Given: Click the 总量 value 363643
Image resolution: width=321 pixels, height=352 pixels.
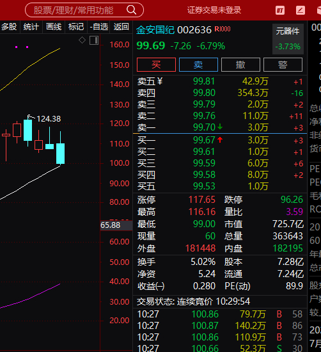Looking at the screenshot, I should (x=288, y=236).
